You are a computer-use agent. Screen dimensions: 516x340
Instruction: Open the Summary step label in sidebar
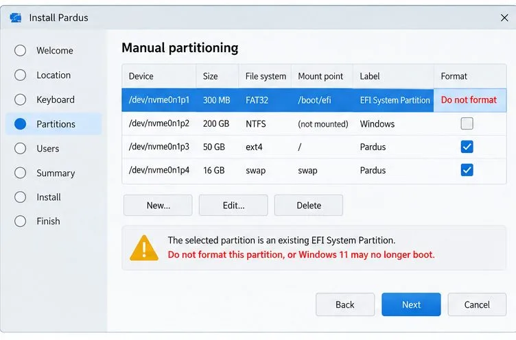pos(56,173)
